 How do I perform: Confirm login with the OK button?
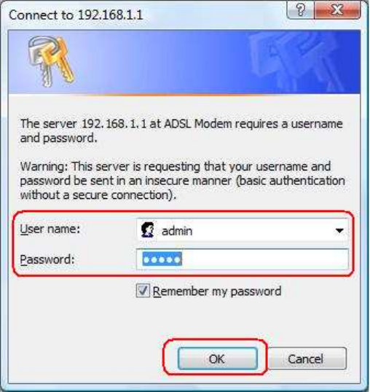click(218, 358)
